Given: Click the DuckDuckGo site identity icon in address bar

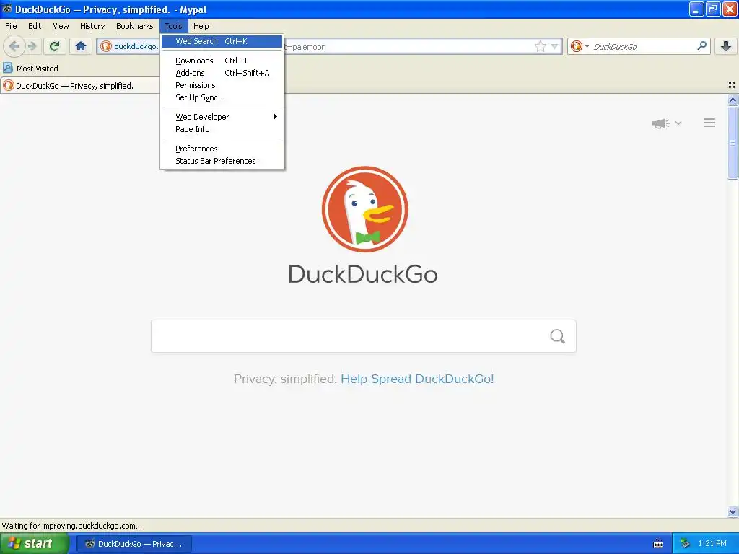Looking at the screenshot, I should click(x=106, y=46).
